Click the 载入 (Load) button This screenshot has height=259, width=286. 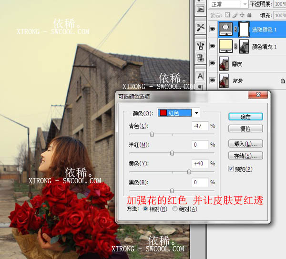245,143
